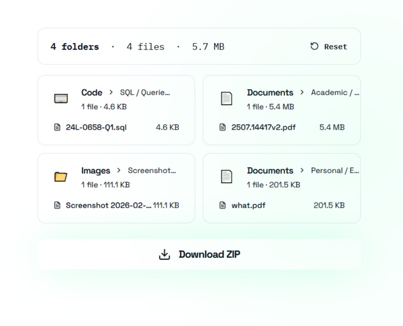Click the chevron after the Images folder name

(119, 170)
